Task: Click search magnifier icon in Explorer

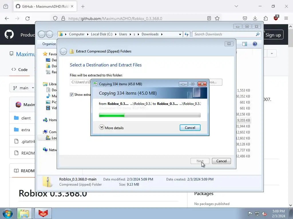Action: pyautogui.click(x=258, y=34)
